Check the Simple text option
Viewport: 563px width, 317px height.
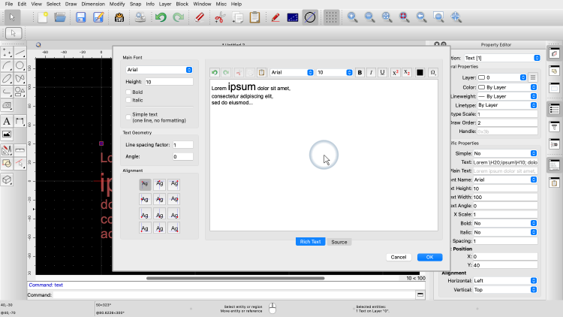click(x=128, y=114)
